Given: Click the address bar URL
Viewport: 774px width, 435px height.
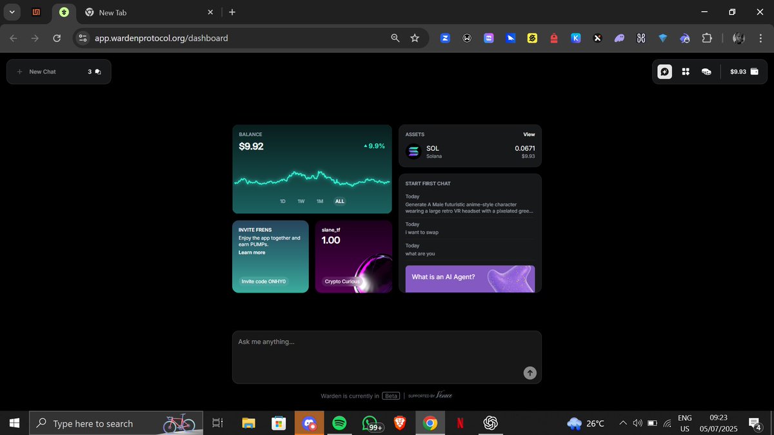Looking at the screenshot, I should [x=161, y=38].
